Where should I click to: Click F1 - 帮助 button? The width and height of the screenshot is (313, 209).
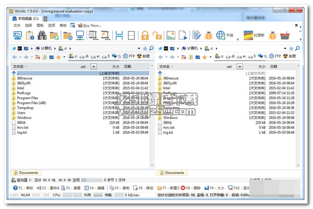(x=23, y=188)
